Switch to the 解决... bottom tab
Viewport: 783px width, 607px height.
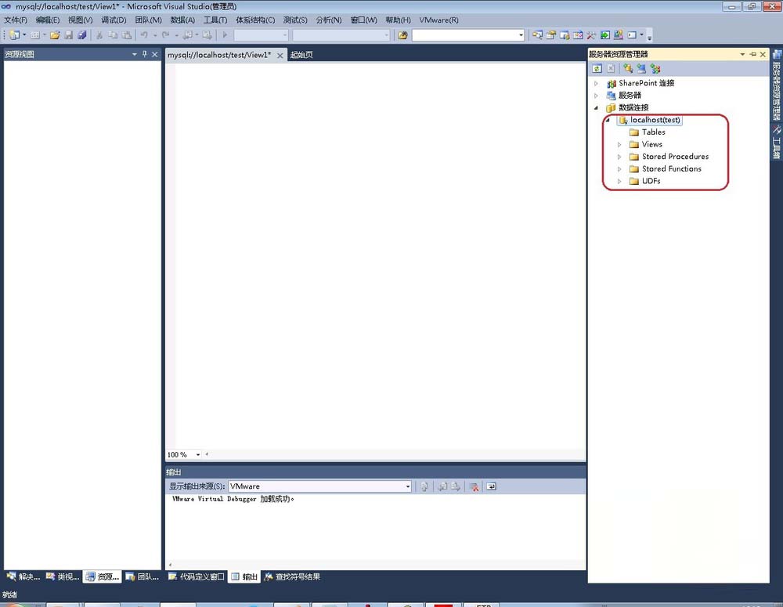pyautogui.click(x=23, y=576)
